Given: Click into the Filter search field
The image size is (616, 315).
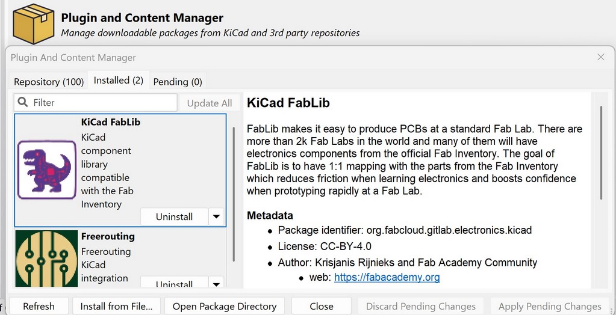Looking at the screenshot, I should 102,103.
